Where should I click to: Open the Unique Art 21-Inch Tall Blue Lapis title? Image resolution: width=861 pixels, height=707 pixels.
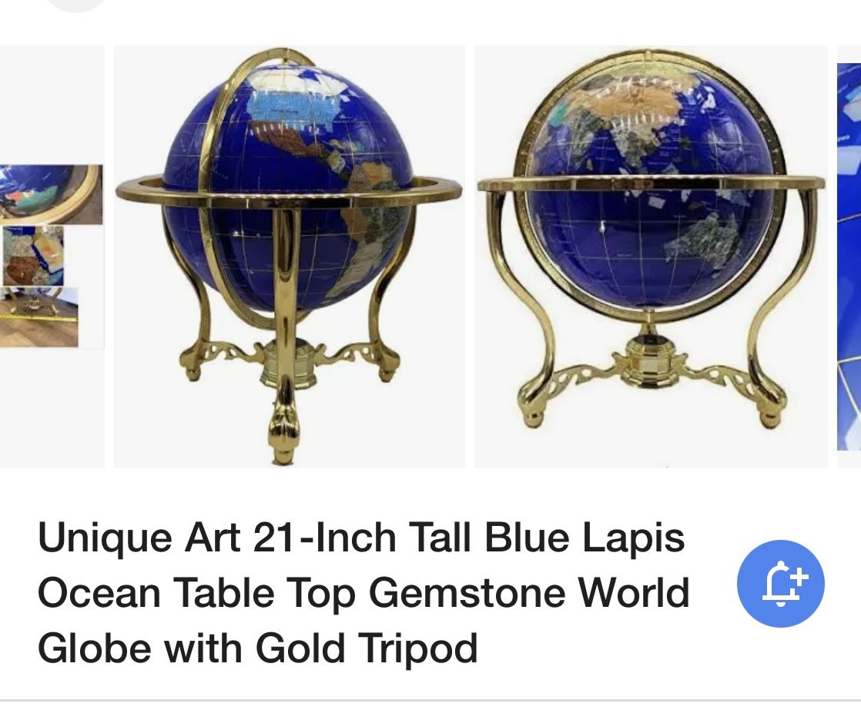pos(363,592)
